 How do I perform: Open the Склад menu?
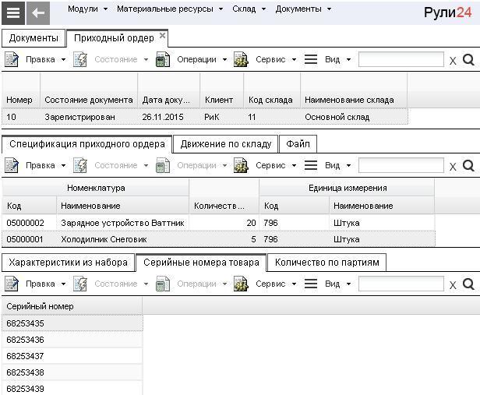249,9
